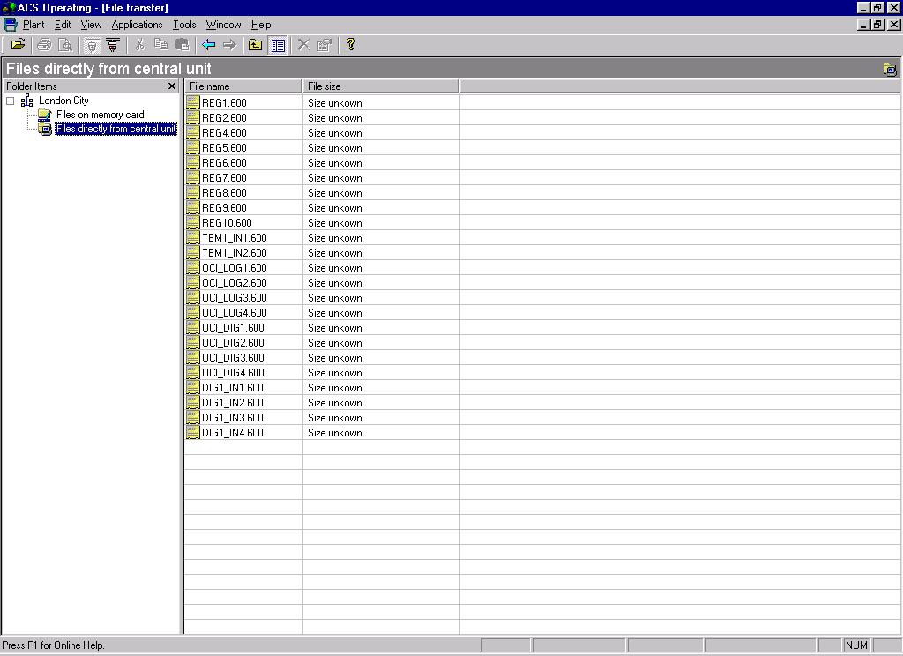Close the Folder Items pane
This screenshot has width=903, height=656.
point(172,86)
